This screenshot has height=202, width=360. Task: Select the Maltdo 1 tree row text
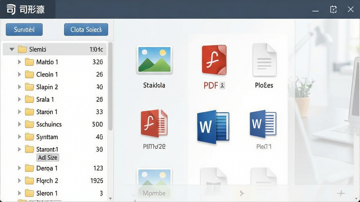(47, 62)
